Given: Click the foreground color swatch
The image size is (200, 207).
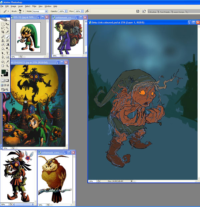Looking at the screenshot, I should point(3,72).
